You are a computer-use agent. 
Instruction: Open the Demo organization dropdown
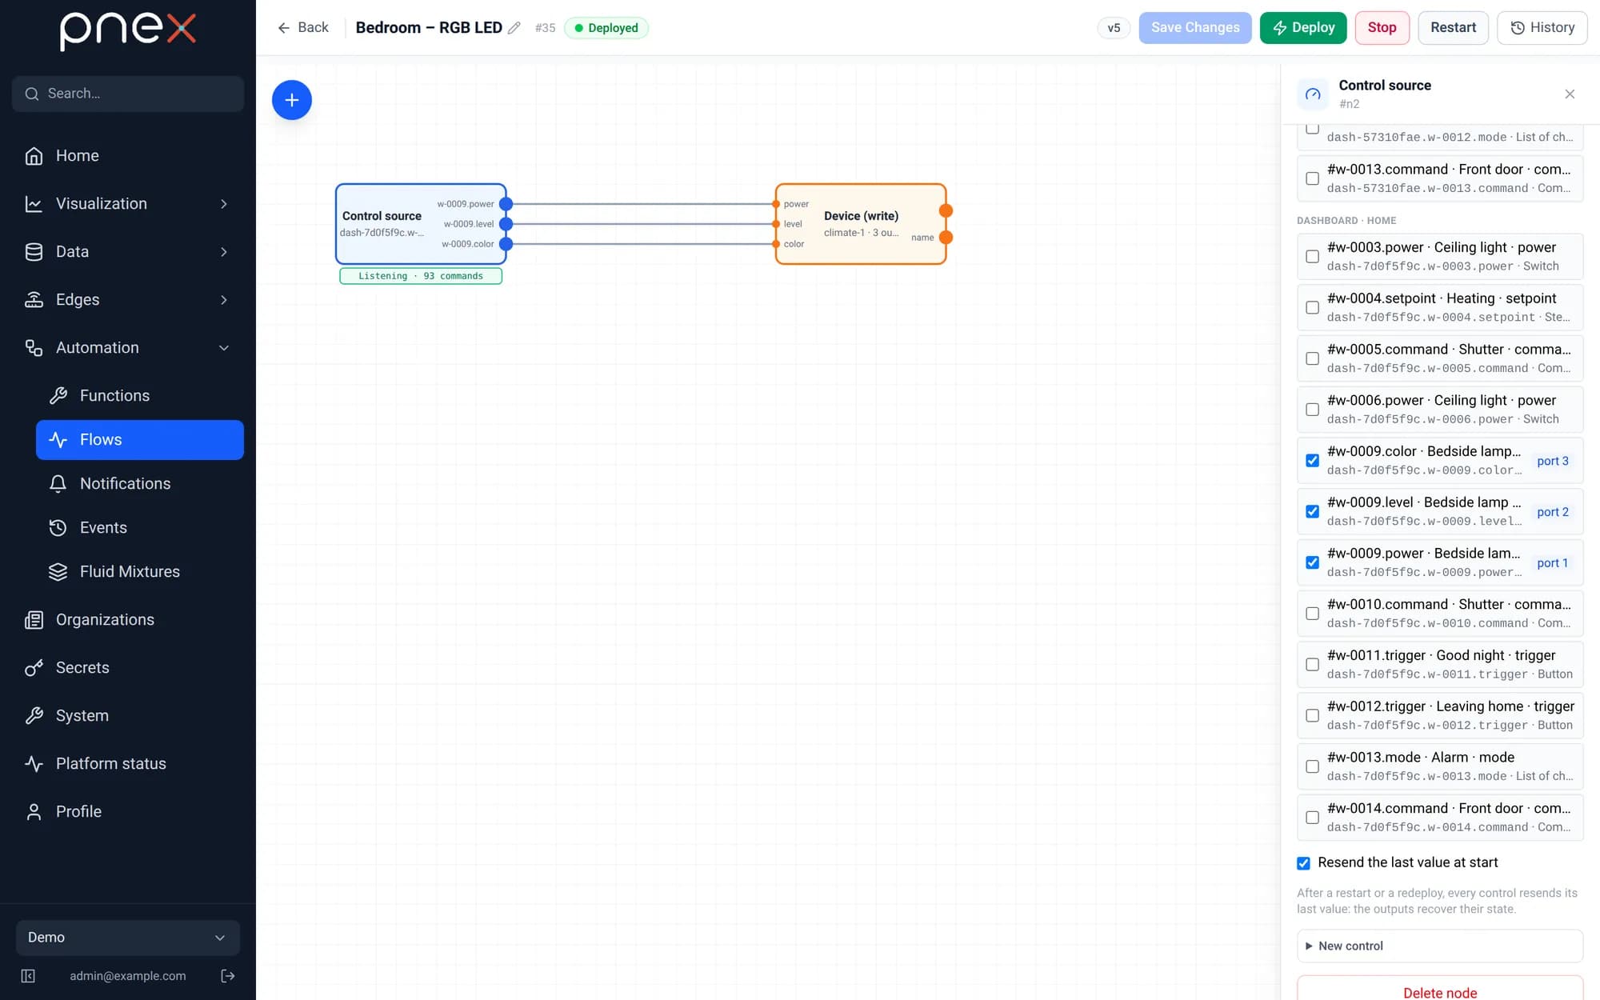coord(128,938)
